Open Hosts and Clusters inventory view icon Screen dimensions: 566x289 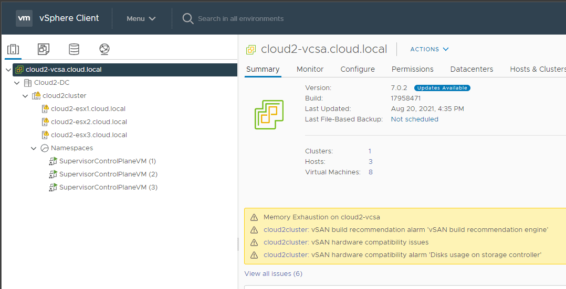[x=13, y=49]
